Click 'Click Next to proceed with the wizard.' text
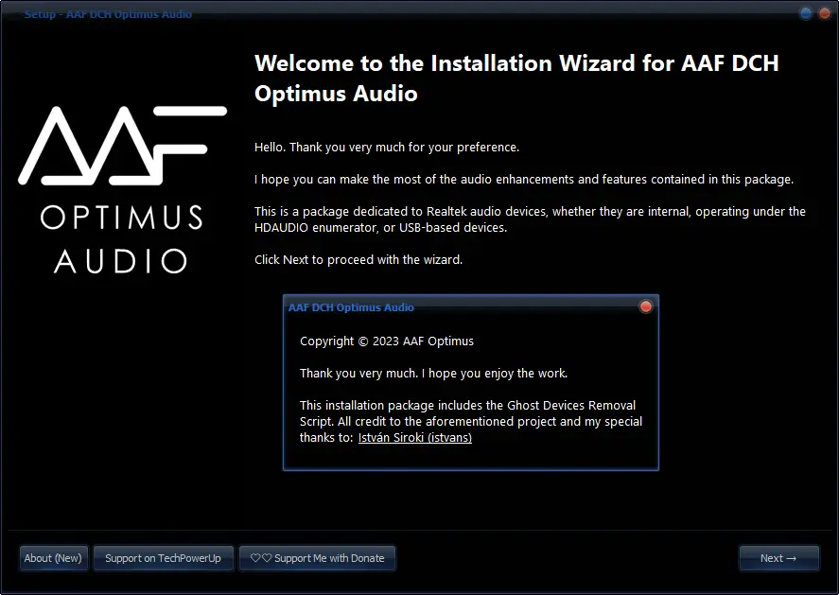The image size is (839, 595). [x=358, y=260]
